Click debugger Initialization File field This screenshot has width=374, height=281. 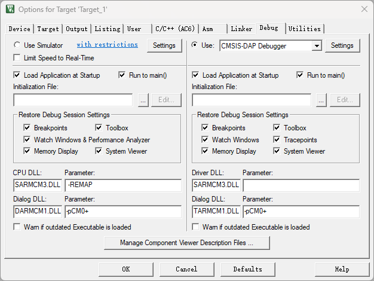[x=252, y=100]
